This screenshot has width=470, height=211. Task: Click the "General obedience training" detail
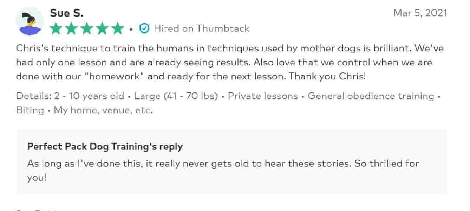pos(371,96)
